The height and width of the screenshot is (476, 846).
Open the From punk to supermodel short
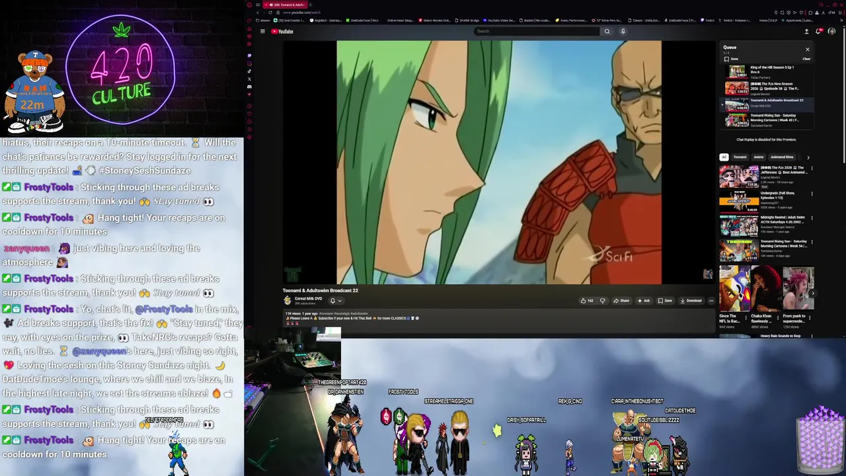pyautogui.click(x=798, y=290)
